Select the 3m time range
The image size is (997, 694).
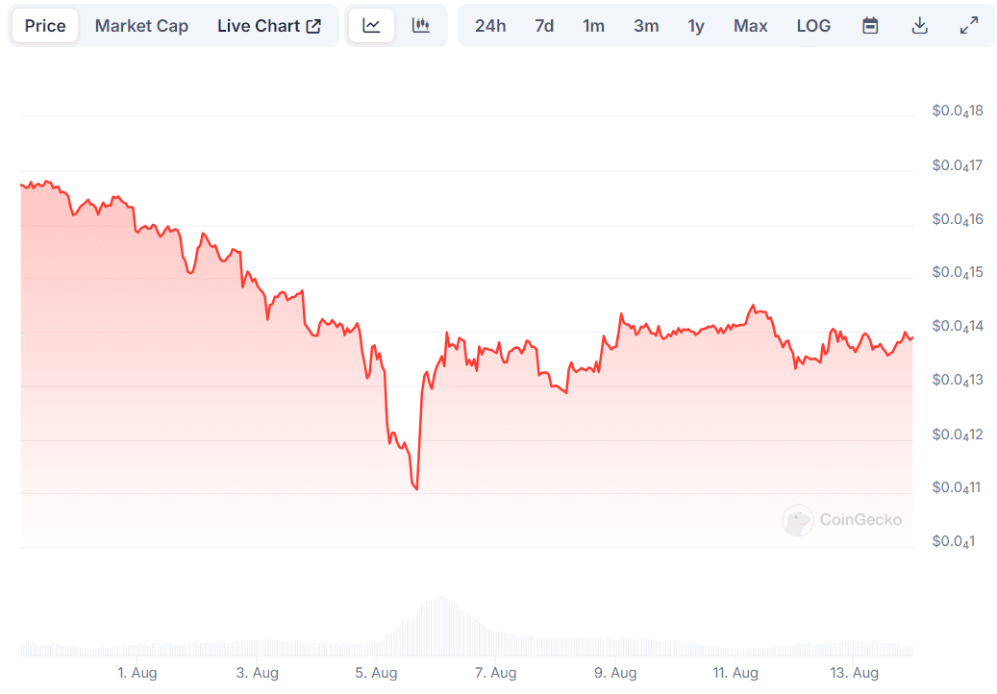pyautogui.click(x=646, y=26)
